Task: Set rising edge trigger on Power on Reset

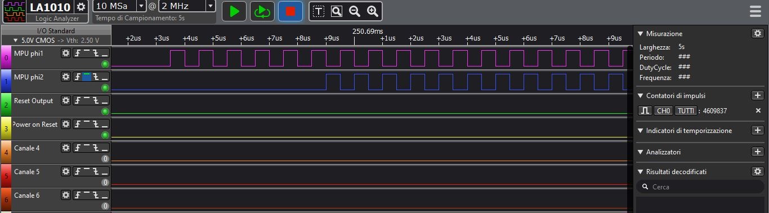Action: pyautogui.click(x=78, y=124)
